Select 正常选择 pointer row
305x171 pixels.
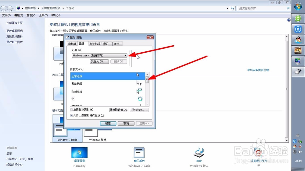point(108,76)
